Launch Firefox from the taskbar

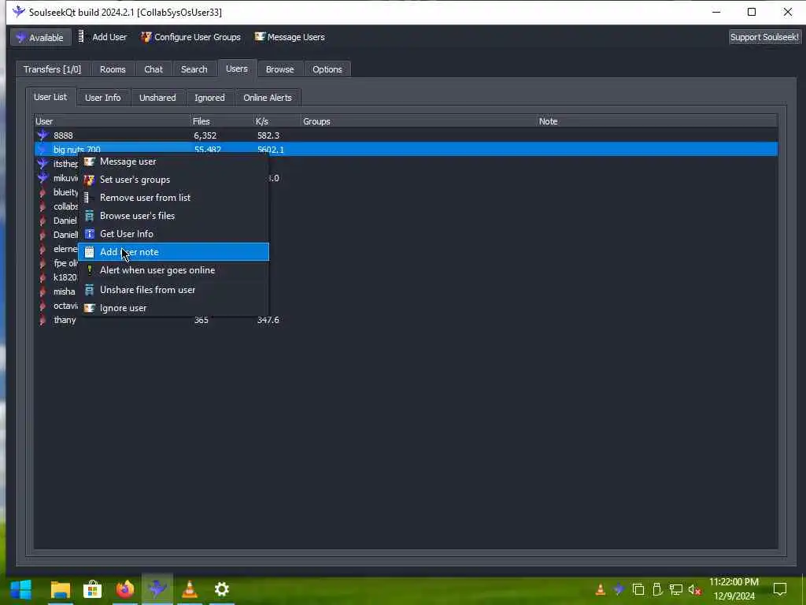(x=125, y=589)
